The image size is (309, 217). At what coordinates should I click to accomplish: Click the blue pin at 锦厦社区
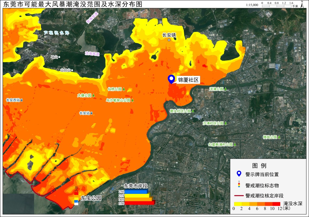pyautogui.click(x=171, y=79)
